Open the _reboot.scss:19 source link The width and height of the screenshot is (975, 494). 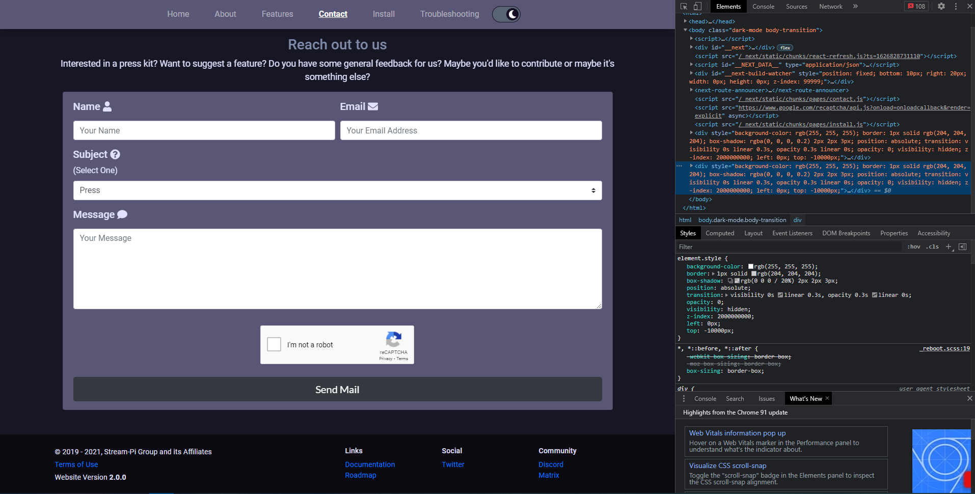pyautogui.click(x=945, y=349)
